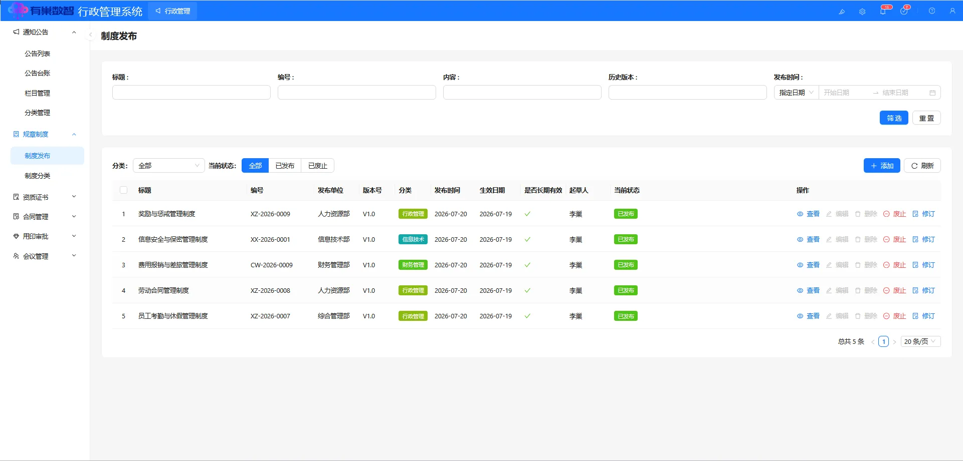Abolish (废止) the 奖励与惩戒管理制度 row
Image resolution: width=963 pixels, height=461 pixels.
click(895, 214)
